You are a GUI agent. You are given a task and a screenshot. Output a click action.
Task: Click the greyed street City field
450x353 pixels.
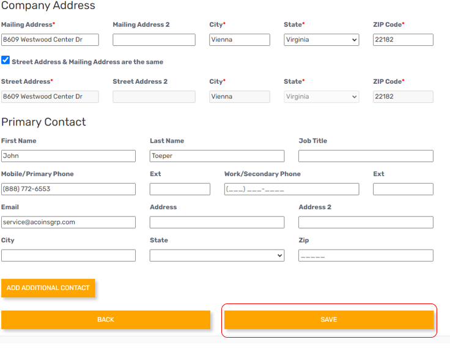point(239,97)
